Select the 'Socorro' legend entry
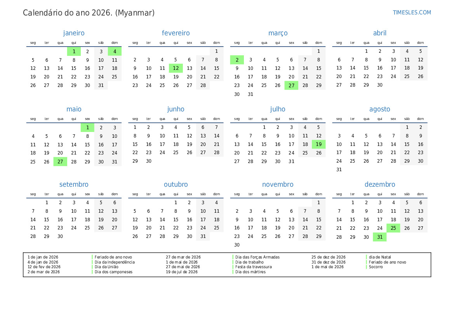The image size is (454, 321). [x=376, y=267]
